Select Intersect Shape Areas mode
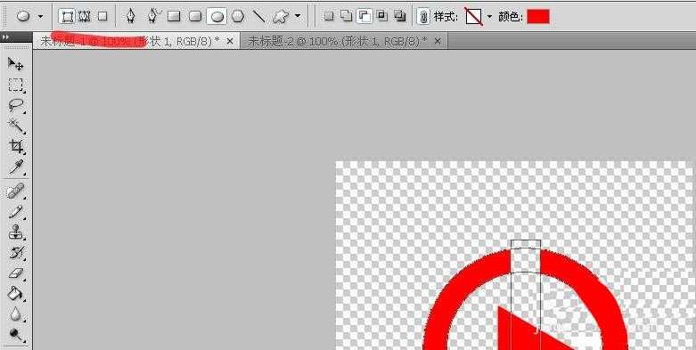Image resolution: width=696 pixels, height=350 pixels. pyautogui.click(x=381, y=16)
